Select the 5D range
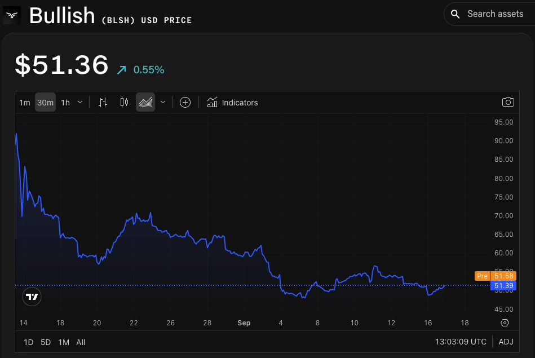The width and height of the screenshot is (535, 358). pos(45,342)
